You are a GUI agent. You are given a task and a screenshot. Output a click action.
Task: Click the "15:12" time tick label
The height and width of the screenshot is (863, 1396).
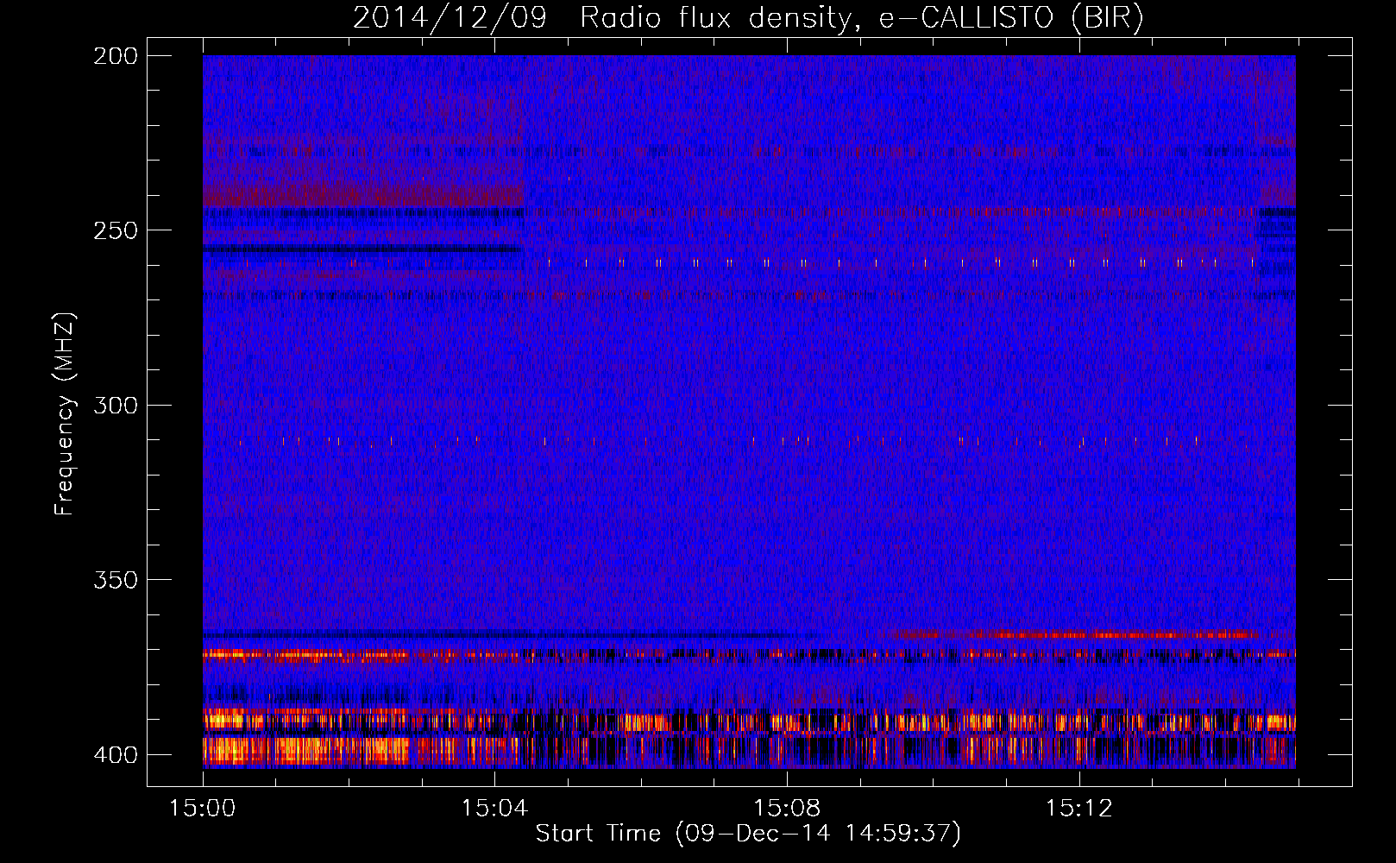[1078, 809]
